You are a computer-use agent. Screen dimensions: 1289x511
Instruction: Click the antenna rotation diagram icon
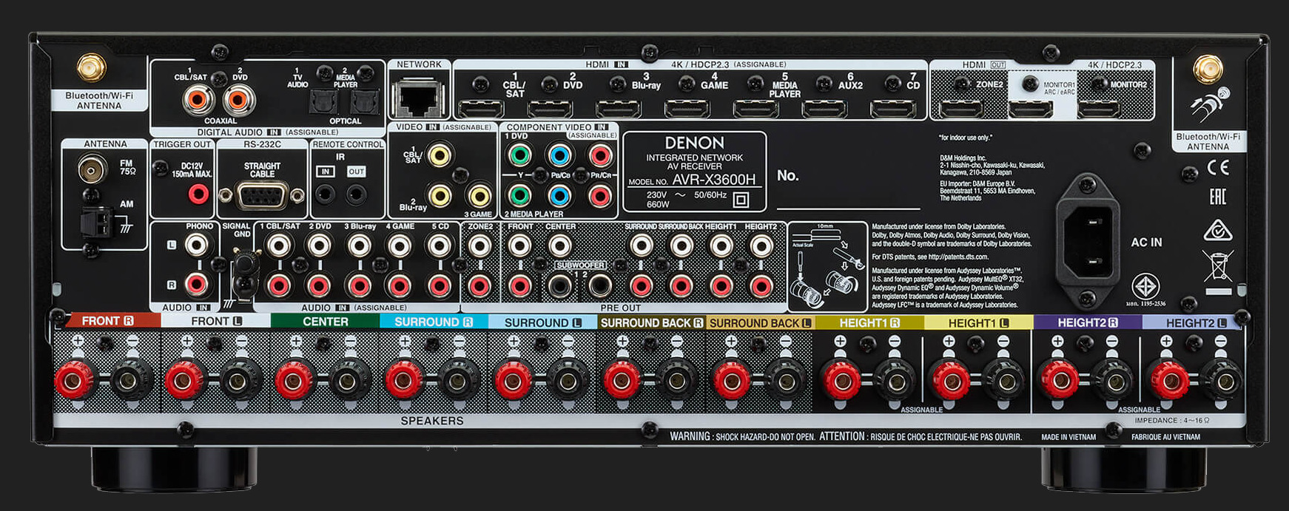click(x=1208, y=106)
